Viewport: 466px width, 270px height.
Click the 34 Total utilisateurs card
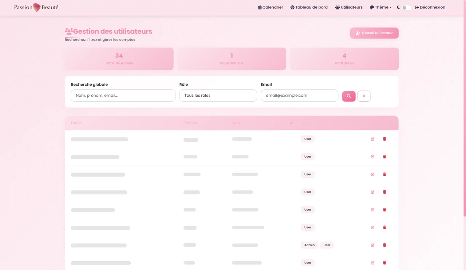[x=119, y=59]
